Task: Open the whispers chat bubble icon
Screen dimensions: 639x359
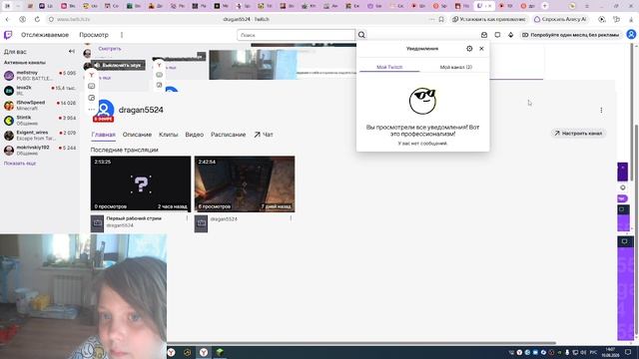Action: [x=497, y=35]
